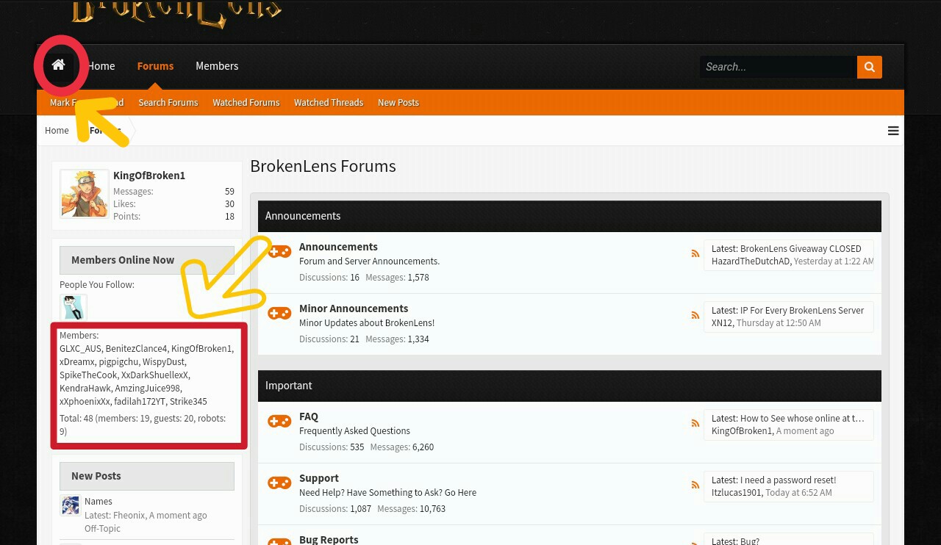Click RSS feed icon for FAQ forum
Viewport: 941px width, 545px height.
pyautogui.click(x=695, y=423)
